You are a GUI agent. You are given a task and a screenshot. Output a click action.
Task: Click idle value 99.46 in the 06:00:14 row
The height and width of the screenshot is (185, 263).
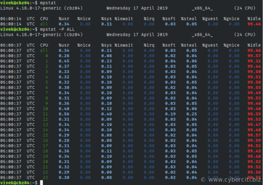254,24
